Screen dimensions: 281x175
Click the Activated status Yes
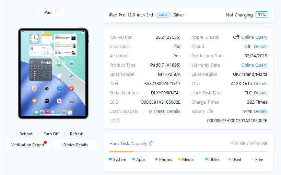click(x=177, y=56)
